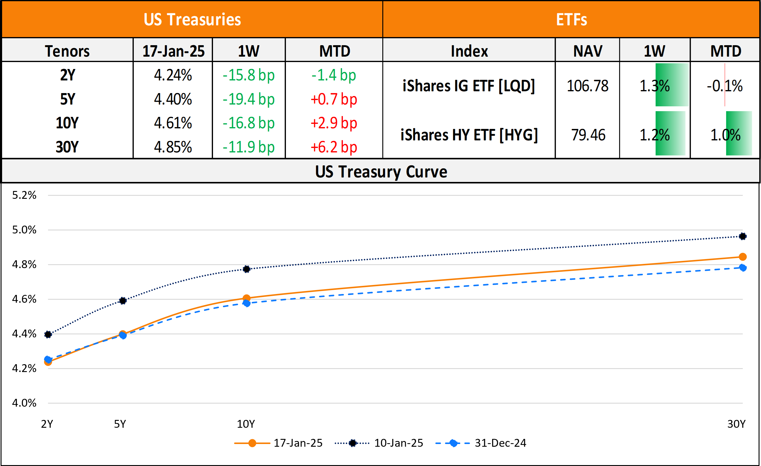Click the LQD NAV value 106.78
761x466 pixels.
coord(587,86)
